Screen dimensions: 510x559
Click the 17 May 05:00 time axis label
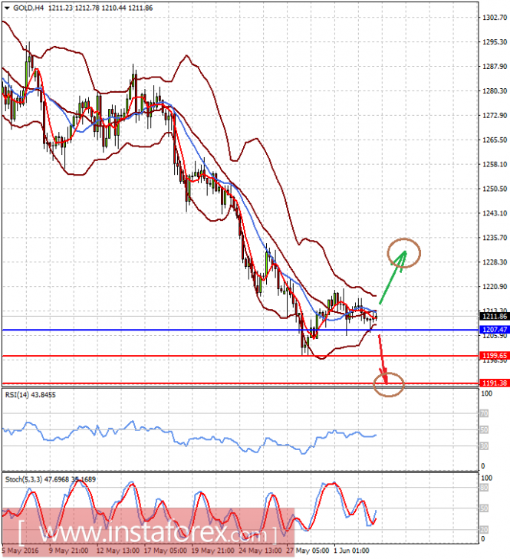165,551
